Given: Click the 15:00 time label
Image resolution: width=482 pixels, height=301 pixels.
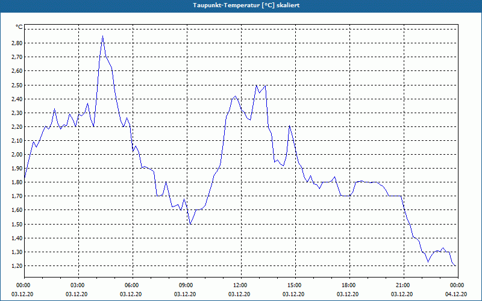Looking at the screenshot, I should (295, 285).
